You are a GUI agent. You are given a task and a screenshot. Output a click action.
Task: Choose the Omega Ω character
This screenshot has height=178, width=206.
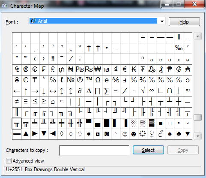point(98,80)
